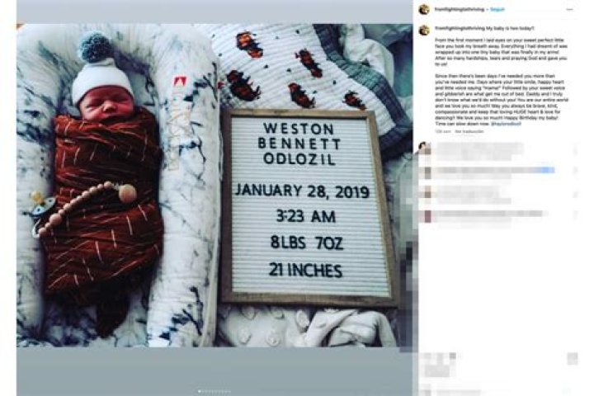
Task: Like the third comment with its heart icon
Action: [x=576, y=195]
